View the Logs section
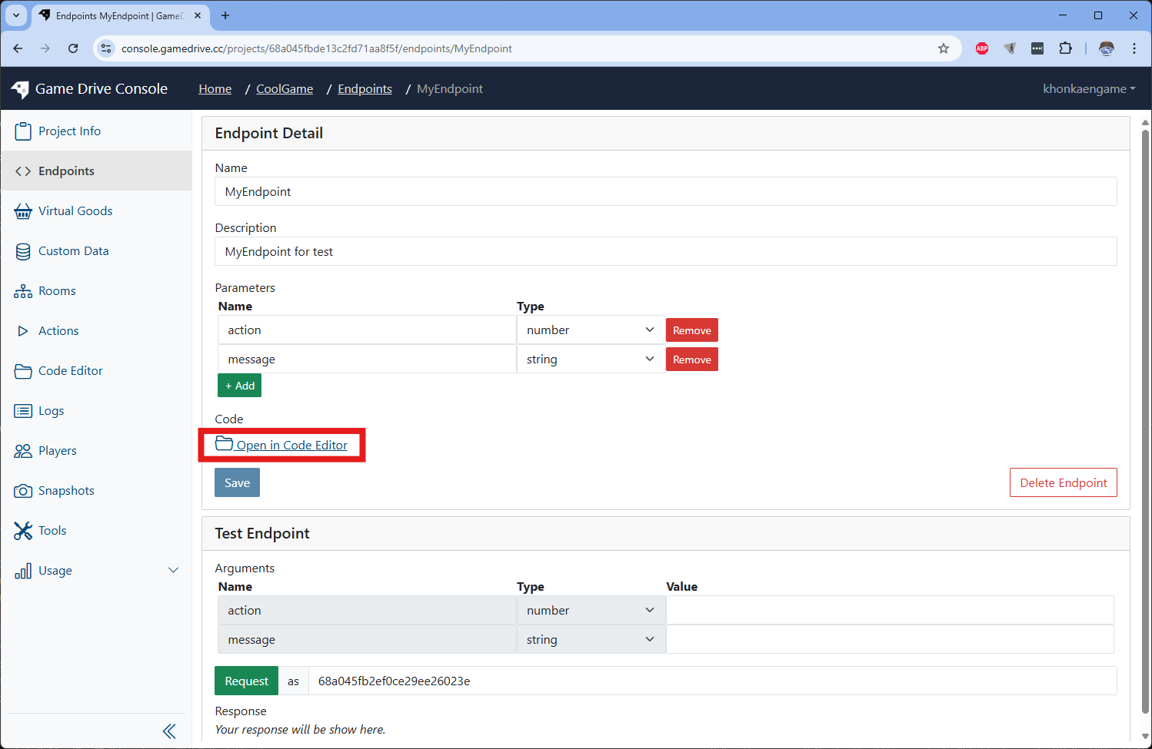Screen dimensions: 1152x749 pyautogui.click(x=50, y=410)
